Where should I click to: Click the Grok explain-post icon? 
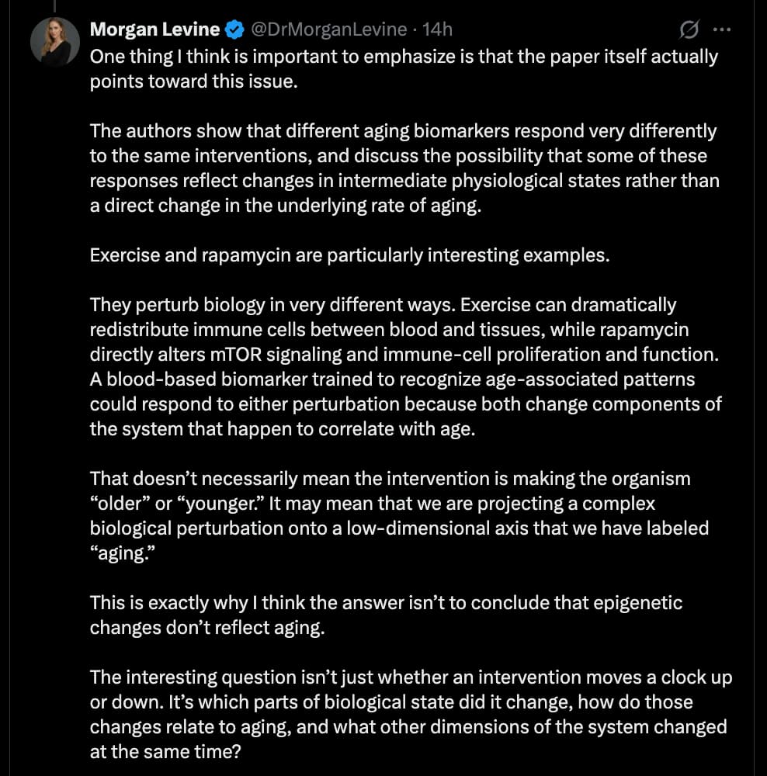pos(689,29)
